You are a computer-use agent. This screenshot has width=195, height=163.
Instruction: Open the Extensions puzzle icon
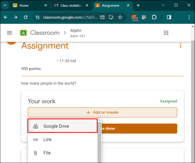click(x=154, y=17)
